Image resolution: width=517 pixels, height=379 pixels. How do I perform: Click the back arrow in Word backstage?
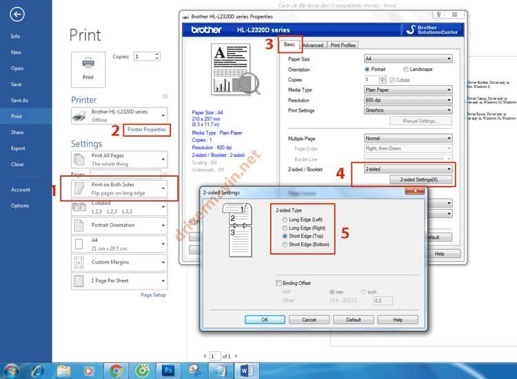[18, 14]
